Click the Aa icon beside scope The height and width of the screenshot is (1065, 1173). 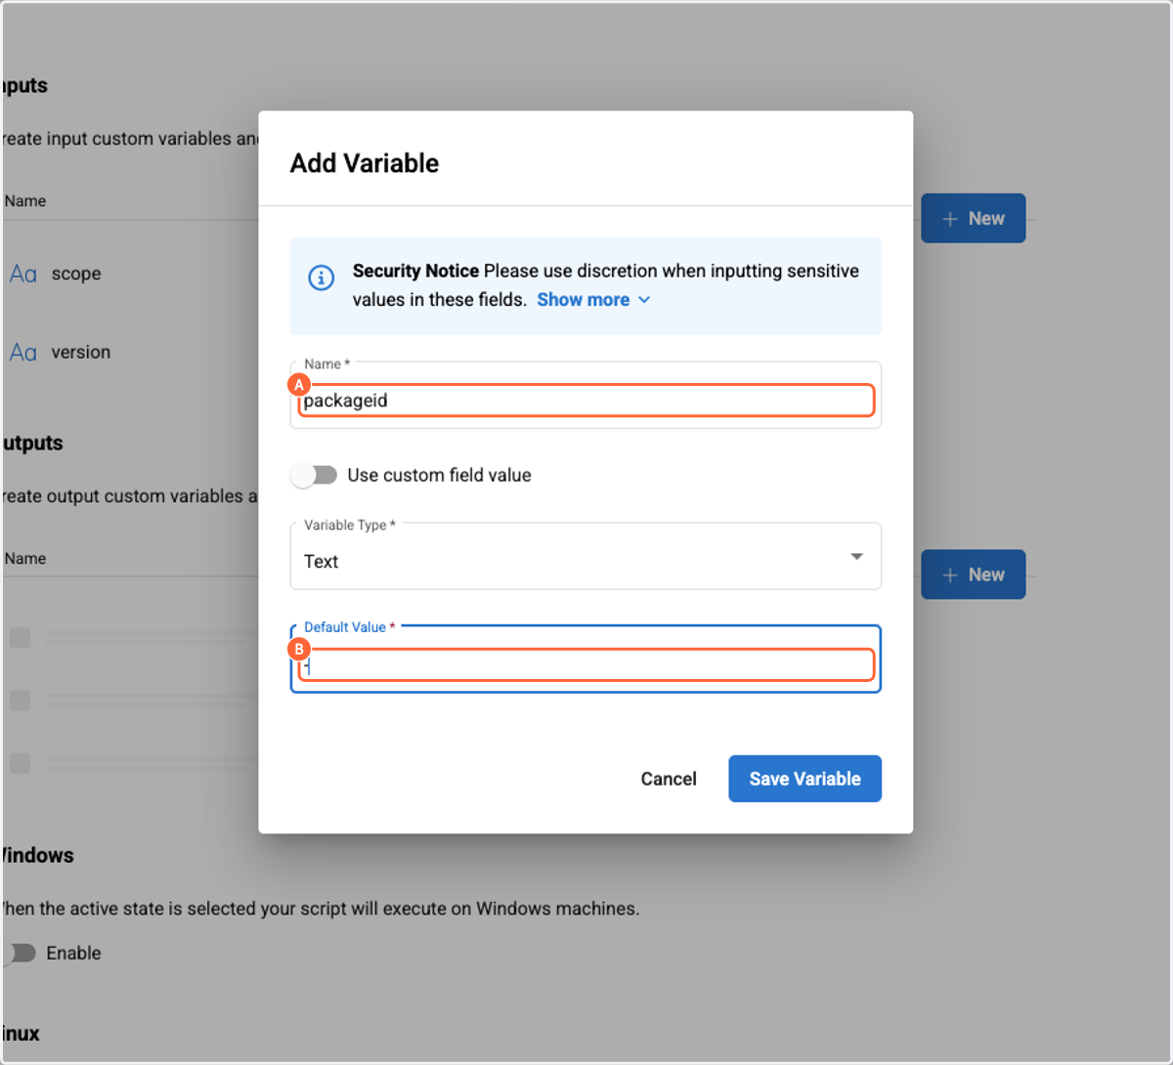coord(23,274)
